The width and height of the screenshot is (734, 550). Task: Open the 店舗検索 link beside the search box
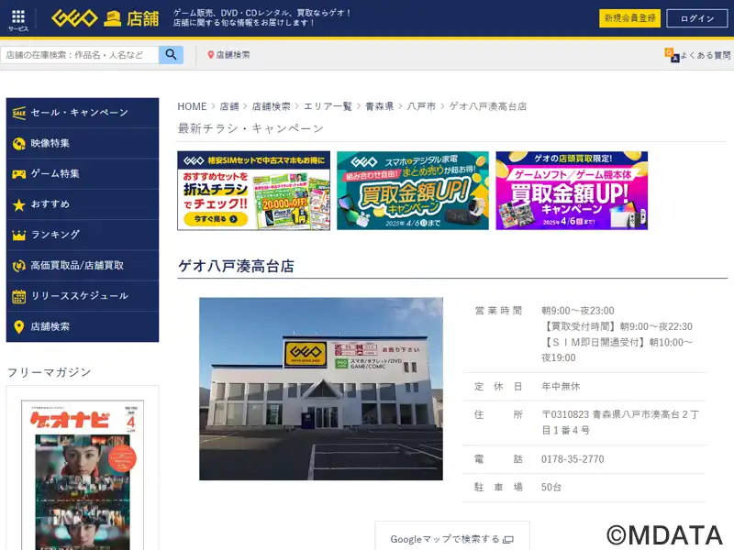coord(233,55)
